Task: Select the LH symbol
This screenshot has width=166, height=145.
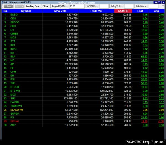Action: click(12, 30)
